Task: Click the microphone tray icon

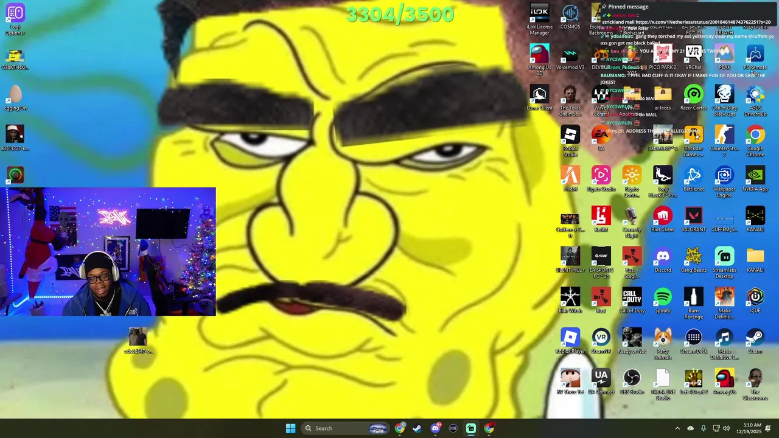Action: tap(704, 428)
